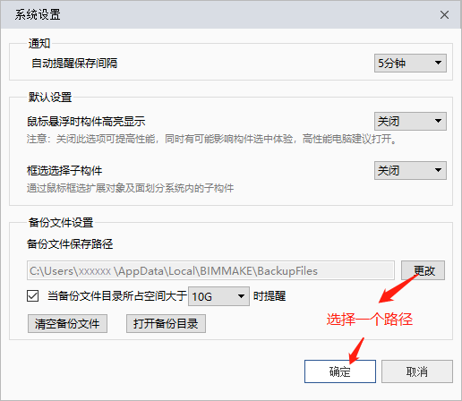Click the 当备份文件目录所占空间大于 label text
This screenshot has width=462, height=401.
coord(117,296)
